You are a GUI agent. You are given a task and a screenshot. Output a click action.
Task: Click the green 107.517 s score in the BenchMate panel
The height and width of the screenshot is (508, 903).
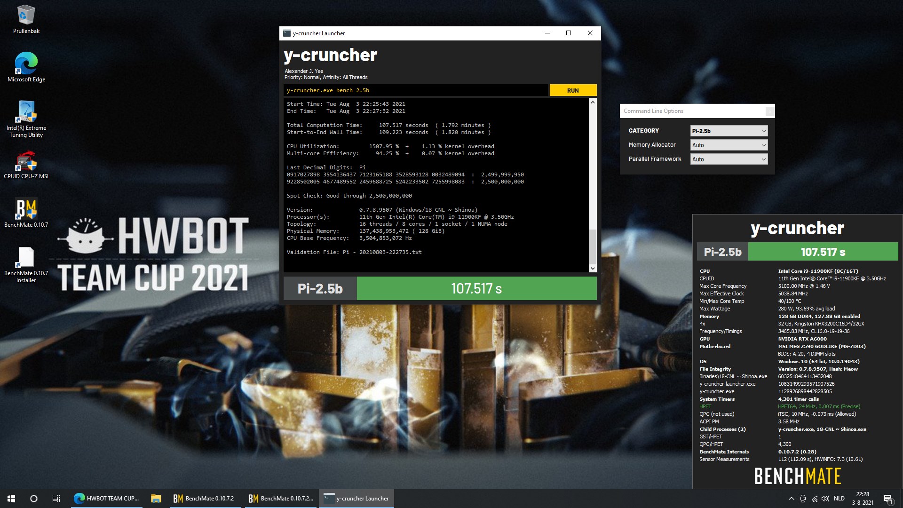[x=823, y=252]
